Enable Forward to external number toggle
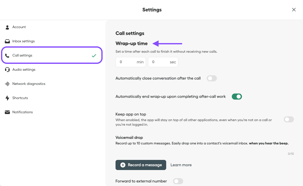Viewport: 303px width, 186px height. pos(178,181)
